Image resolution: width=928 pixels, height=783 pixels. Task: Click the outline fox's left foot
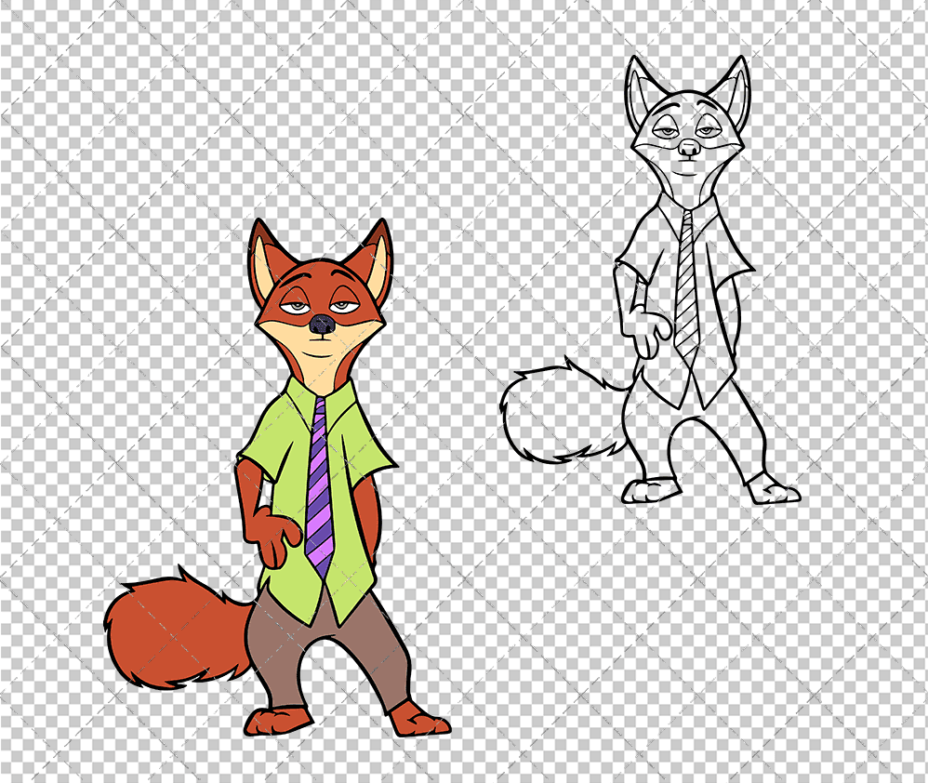[648, 489]
